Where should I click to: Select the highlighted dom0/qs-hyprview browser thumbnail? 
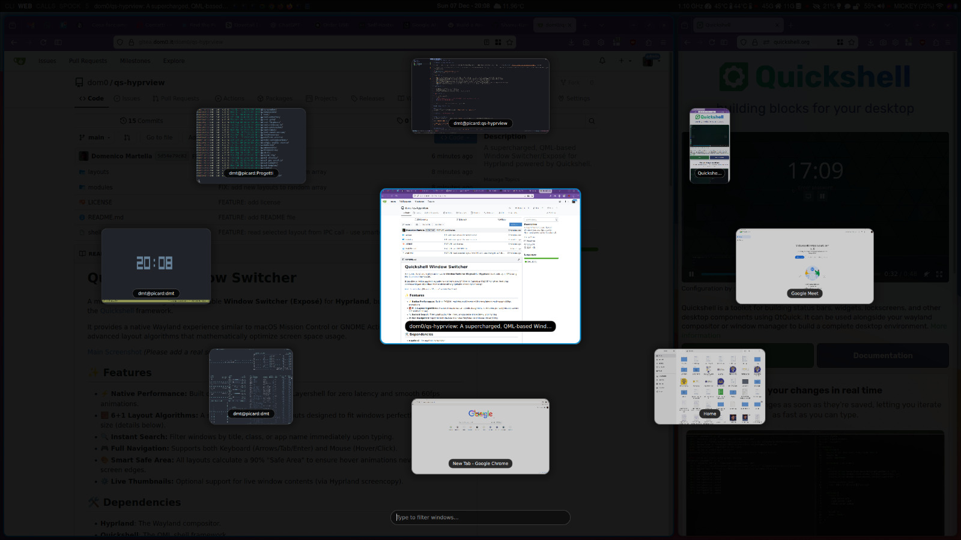coord(480,266)
